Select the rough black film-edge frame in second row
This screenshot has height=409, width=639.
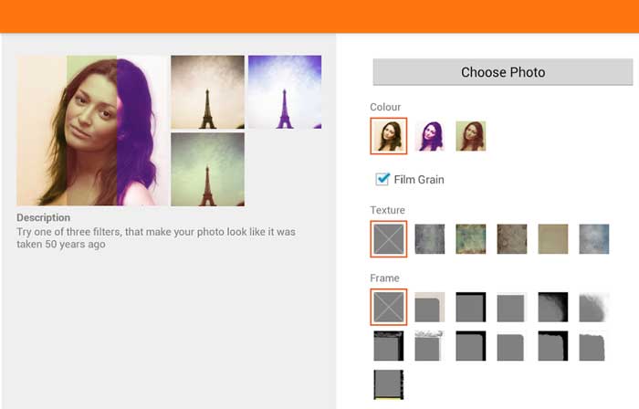point(388,346)
